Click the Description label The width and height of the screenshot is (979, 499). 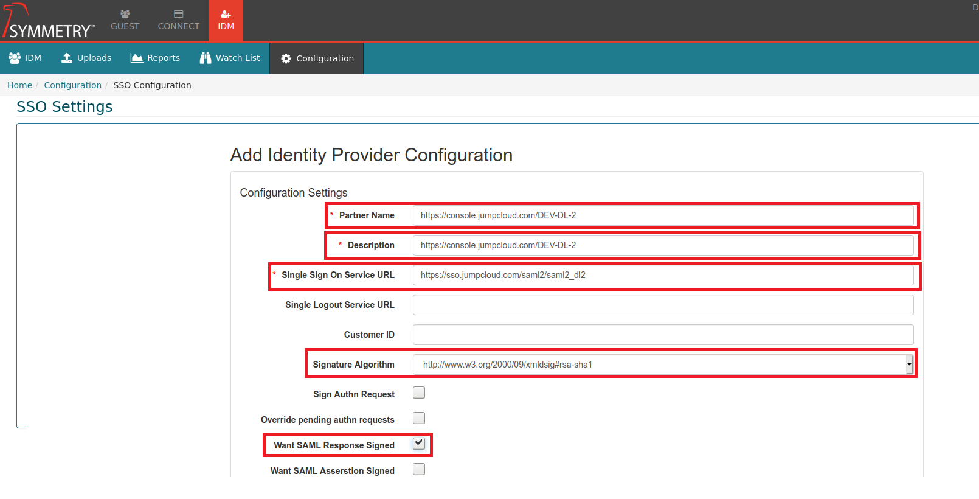pyautogui.click(x=371, y=245)
